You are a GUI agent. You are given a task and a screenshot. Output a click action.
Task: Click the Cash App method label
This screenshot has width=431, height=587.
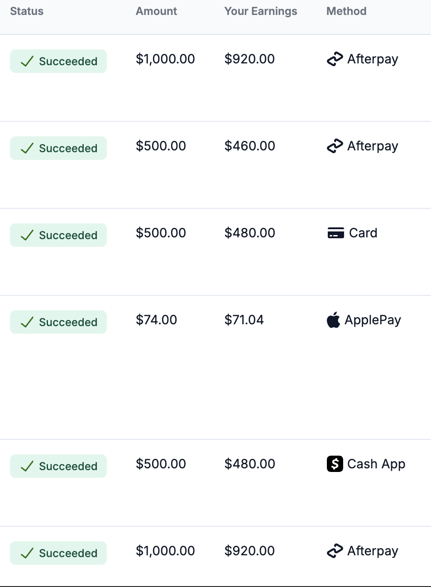pos(376,464)
